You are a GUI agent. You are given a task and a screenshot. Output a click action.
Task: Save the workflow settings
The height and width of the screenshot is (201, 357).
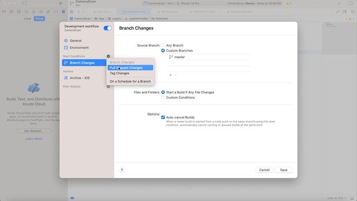click(x=284, y=170)
